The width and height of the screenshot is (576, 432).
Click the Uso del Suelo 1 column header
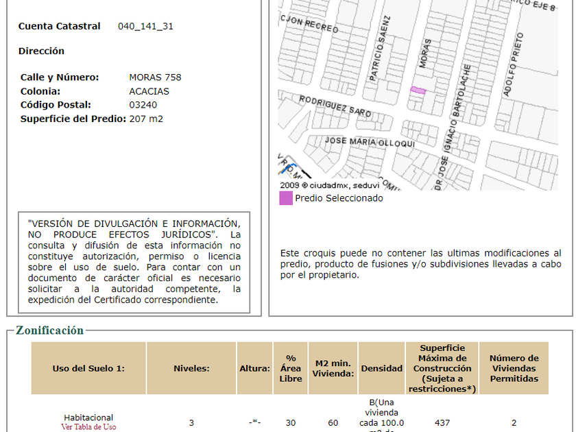[x=88, y=368]
